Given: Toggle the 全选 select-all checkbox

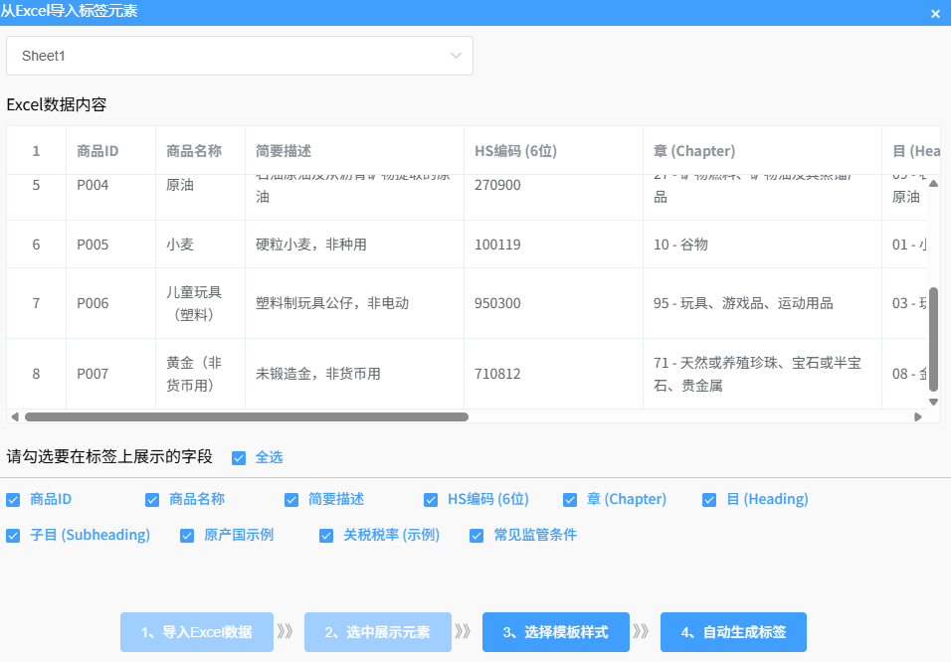Looking at the screenshot, I should click(x=239, y=458).
